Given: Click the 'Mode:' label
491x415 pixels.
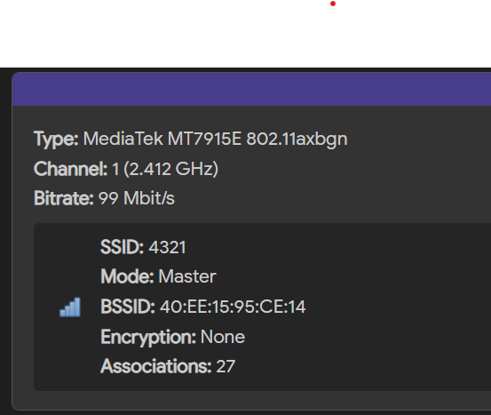Looking at the screenshot, I should (x=127, y=276).
